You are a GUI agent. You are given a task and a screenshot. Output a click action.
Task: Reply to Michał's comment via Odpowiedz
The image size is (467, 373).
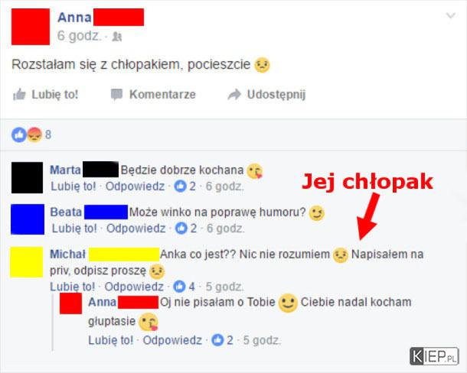coord(134,287)
